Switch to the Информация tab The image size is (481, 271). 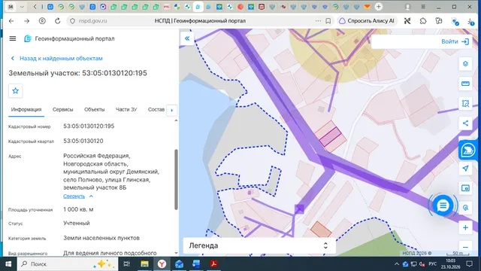coord(26,109)
